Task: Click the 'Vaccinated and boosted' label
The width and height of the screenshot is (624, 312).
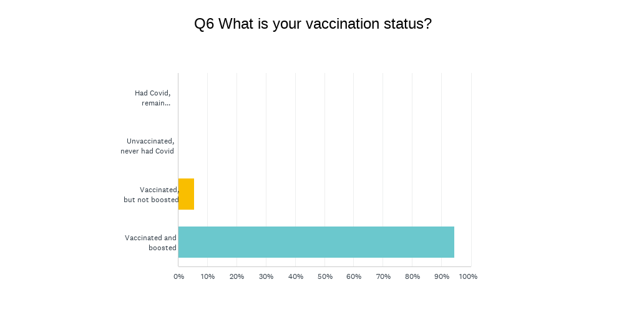Action: tap(150, 242)
